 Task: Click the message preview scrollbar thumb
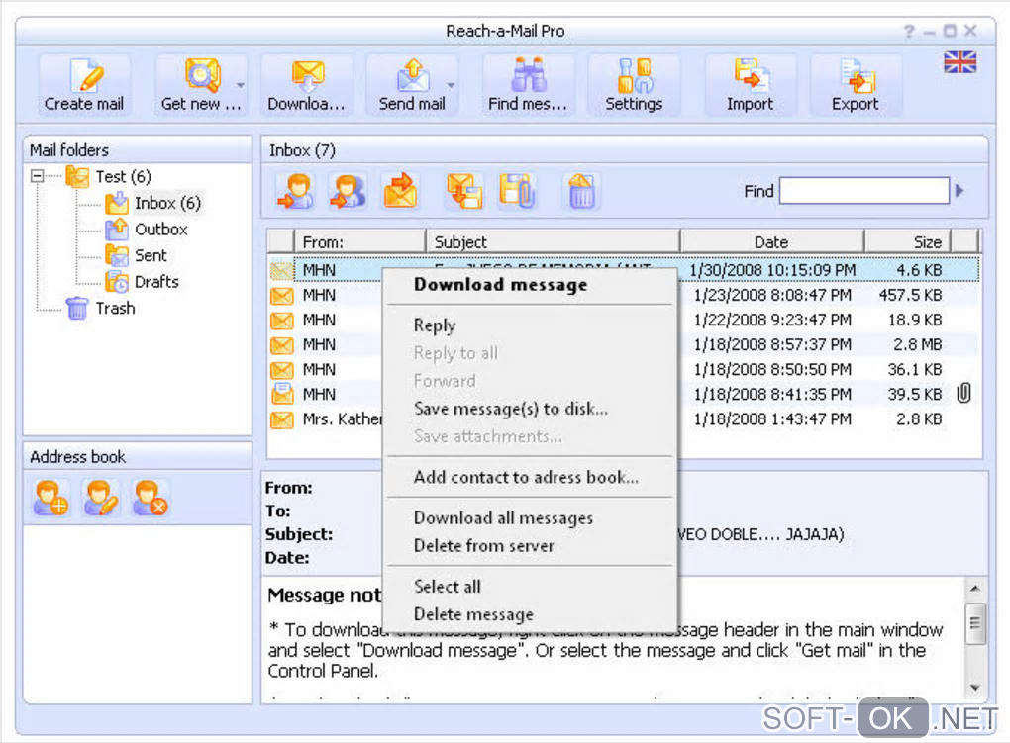pos(974,623)
